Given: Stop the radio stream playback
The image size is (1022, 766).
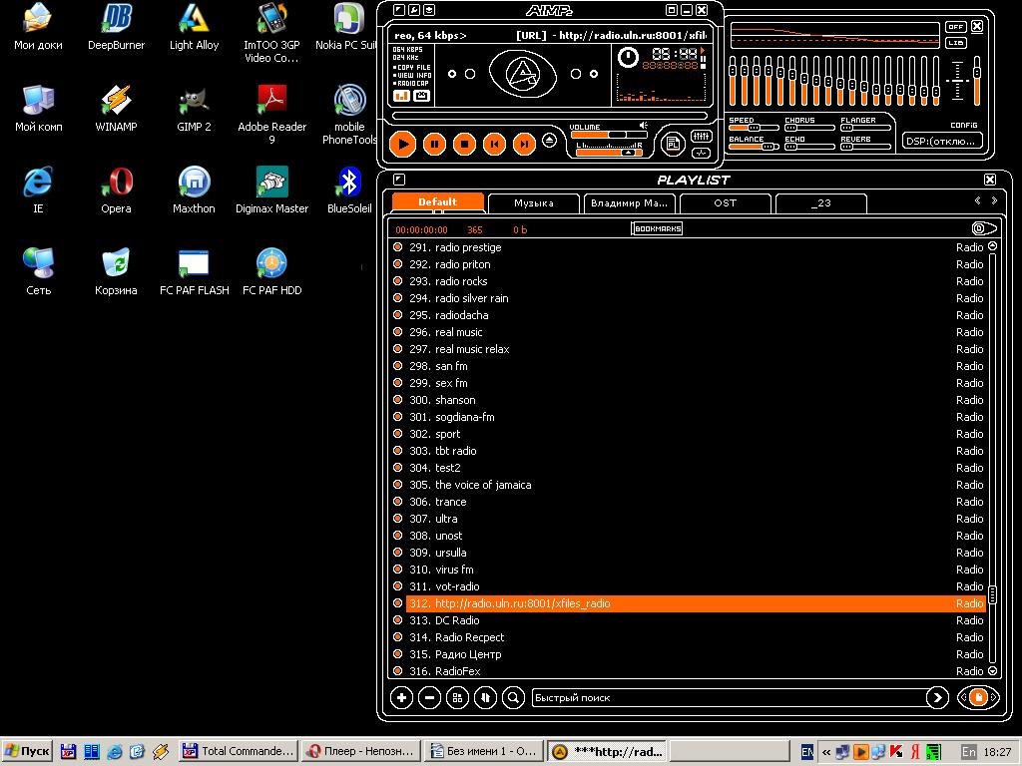Looking at the screenshot, I should pos(464,145).
